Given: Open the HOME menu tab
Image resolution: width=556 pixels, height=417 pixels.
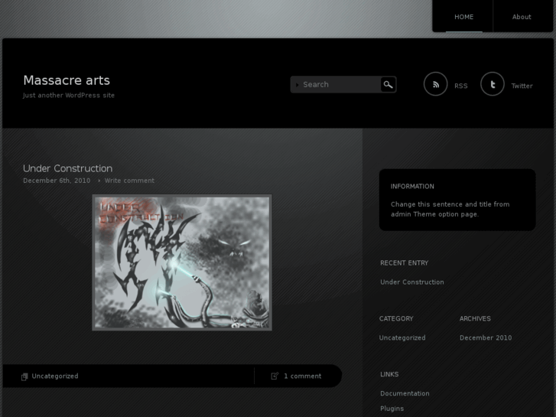Looking at the screenshot, I should (463, 17).
